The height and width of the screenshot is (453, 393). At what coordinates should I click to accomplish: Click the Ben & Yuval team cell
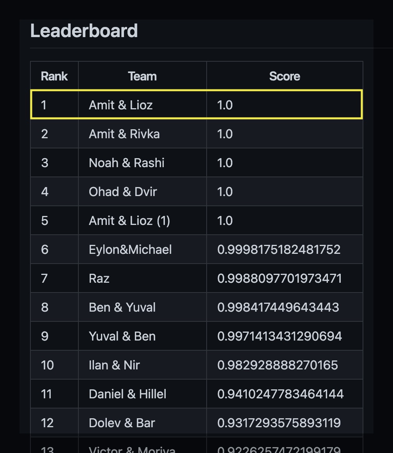pyautogui.click(x=122, y=307)
